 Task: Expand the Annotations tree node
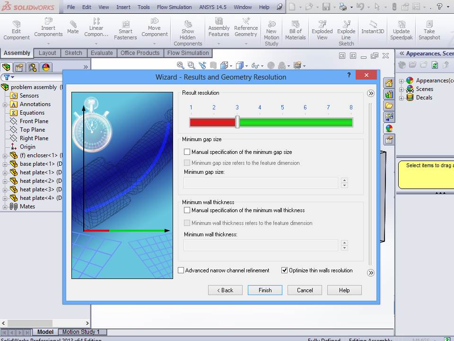point(5,104)
